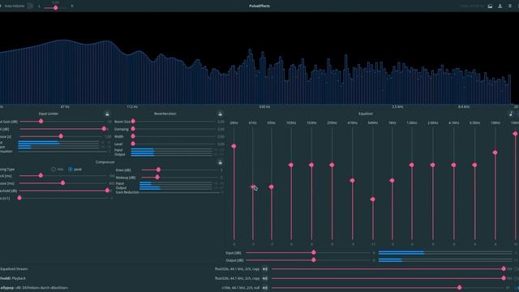This screenshot has width=519, height=292.
Task: Adjust the header volume slider
Action: (x=56, y=7)
